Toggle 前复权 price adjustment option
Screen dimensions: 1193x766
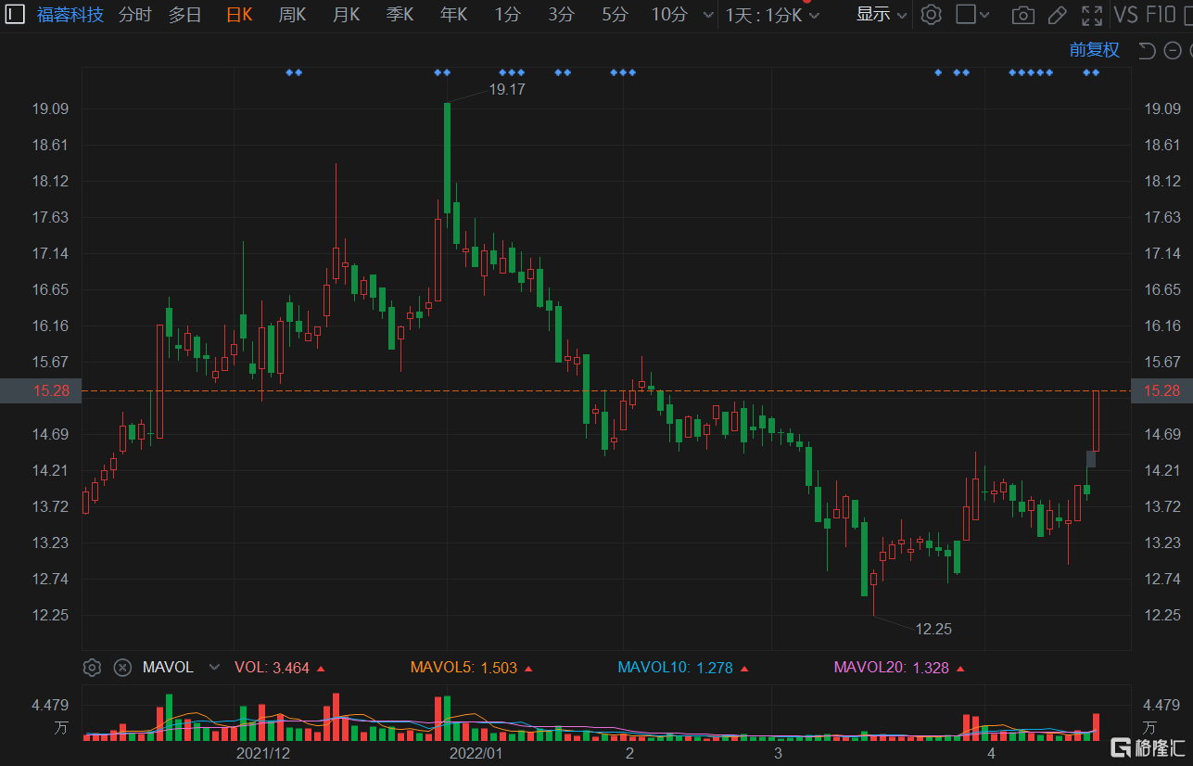pos(1094,50)
